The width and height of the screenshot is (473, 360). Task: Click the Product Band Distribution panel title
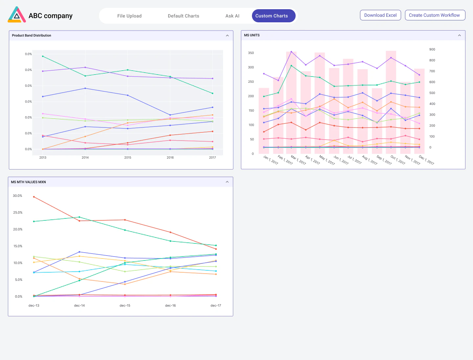[32, 35]
